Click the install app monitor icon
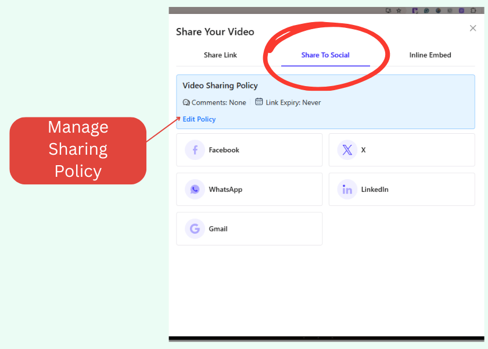This screenshot has width=488, height=349. point(388,10)
